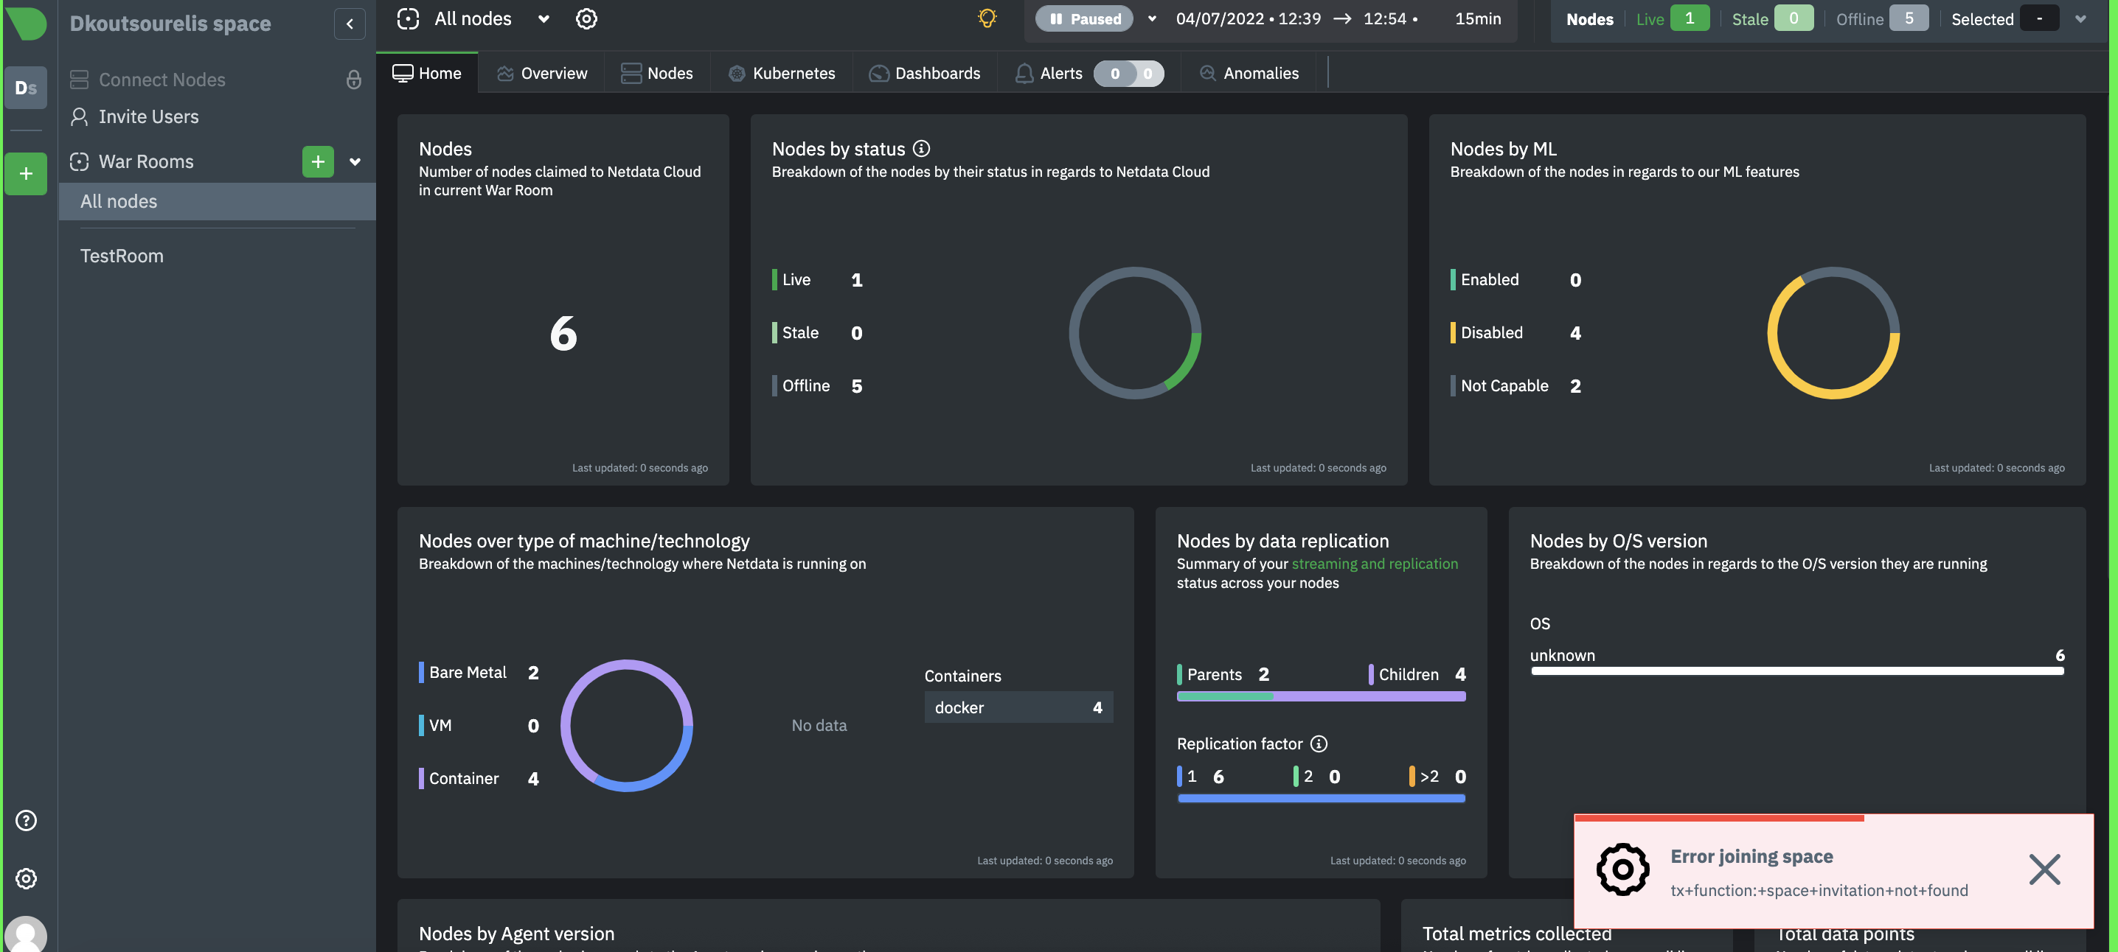Open the streaming and replication link
The height and width of the screenshot is (952, 2118).
click(x=1374, y=564)
